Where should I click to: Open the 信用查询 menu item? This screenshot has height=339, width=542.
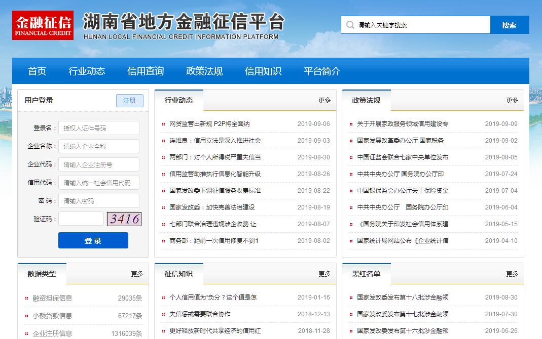pyautogui.click(x=146, y=71)
